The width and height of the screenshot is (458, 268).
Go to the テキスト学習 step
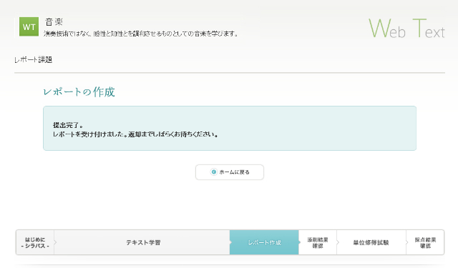click(x=142, y=242)
